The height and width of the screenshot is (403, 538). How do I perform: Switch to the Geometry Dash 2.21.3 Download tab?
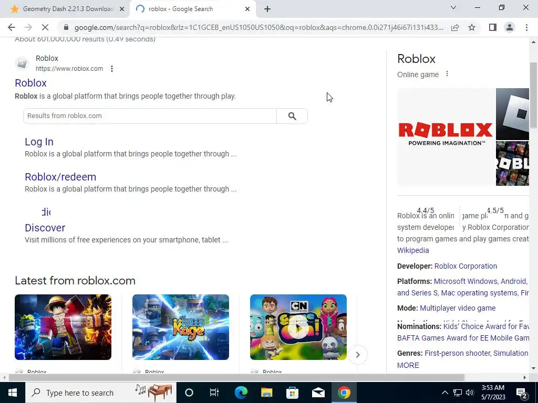[x=68, y=9]
